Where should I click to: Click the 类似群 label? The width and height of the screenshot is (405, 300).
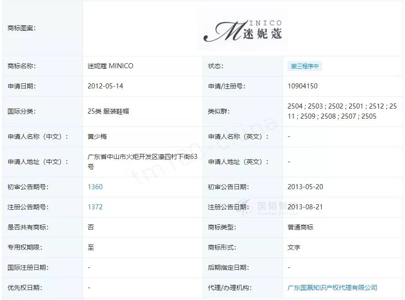(219, 111)
